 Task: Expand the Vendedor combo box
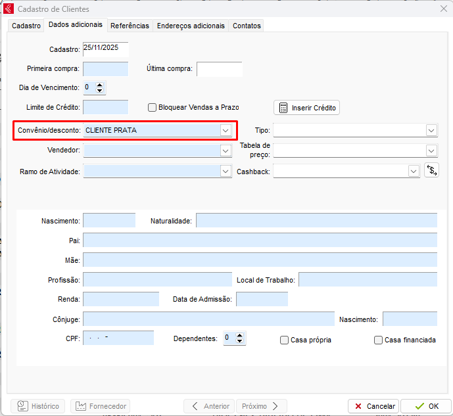tap(226, 150)
